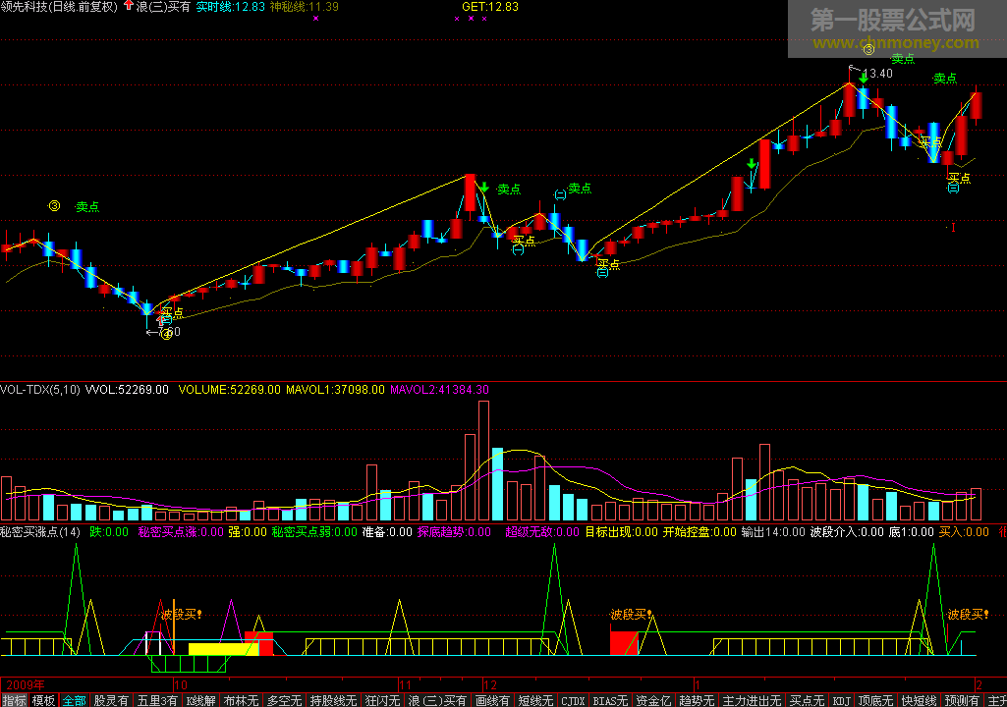Click the tallest red volume bar
This screenshot has height=707, width=1007.
pos(483,461)
